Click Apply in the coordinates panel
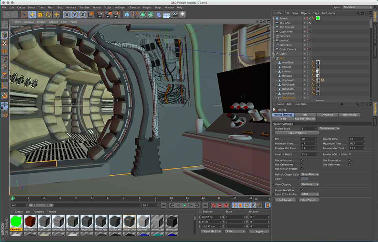The width and height of the screenshot is (378, 242). point(259,231)
